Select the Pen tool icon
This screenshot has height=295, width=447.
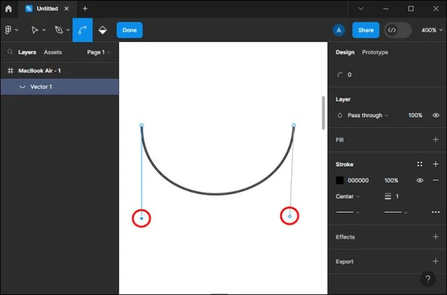[59, 30]
